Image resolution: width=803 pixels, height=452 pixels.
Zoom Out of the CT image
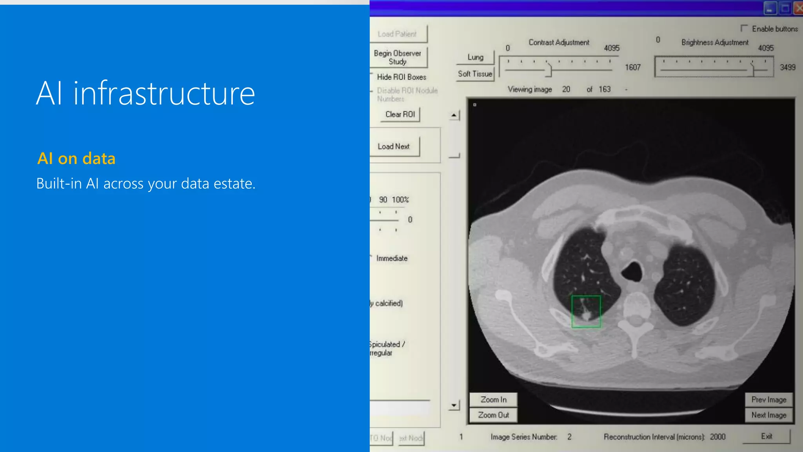click(x=493, y=415)
